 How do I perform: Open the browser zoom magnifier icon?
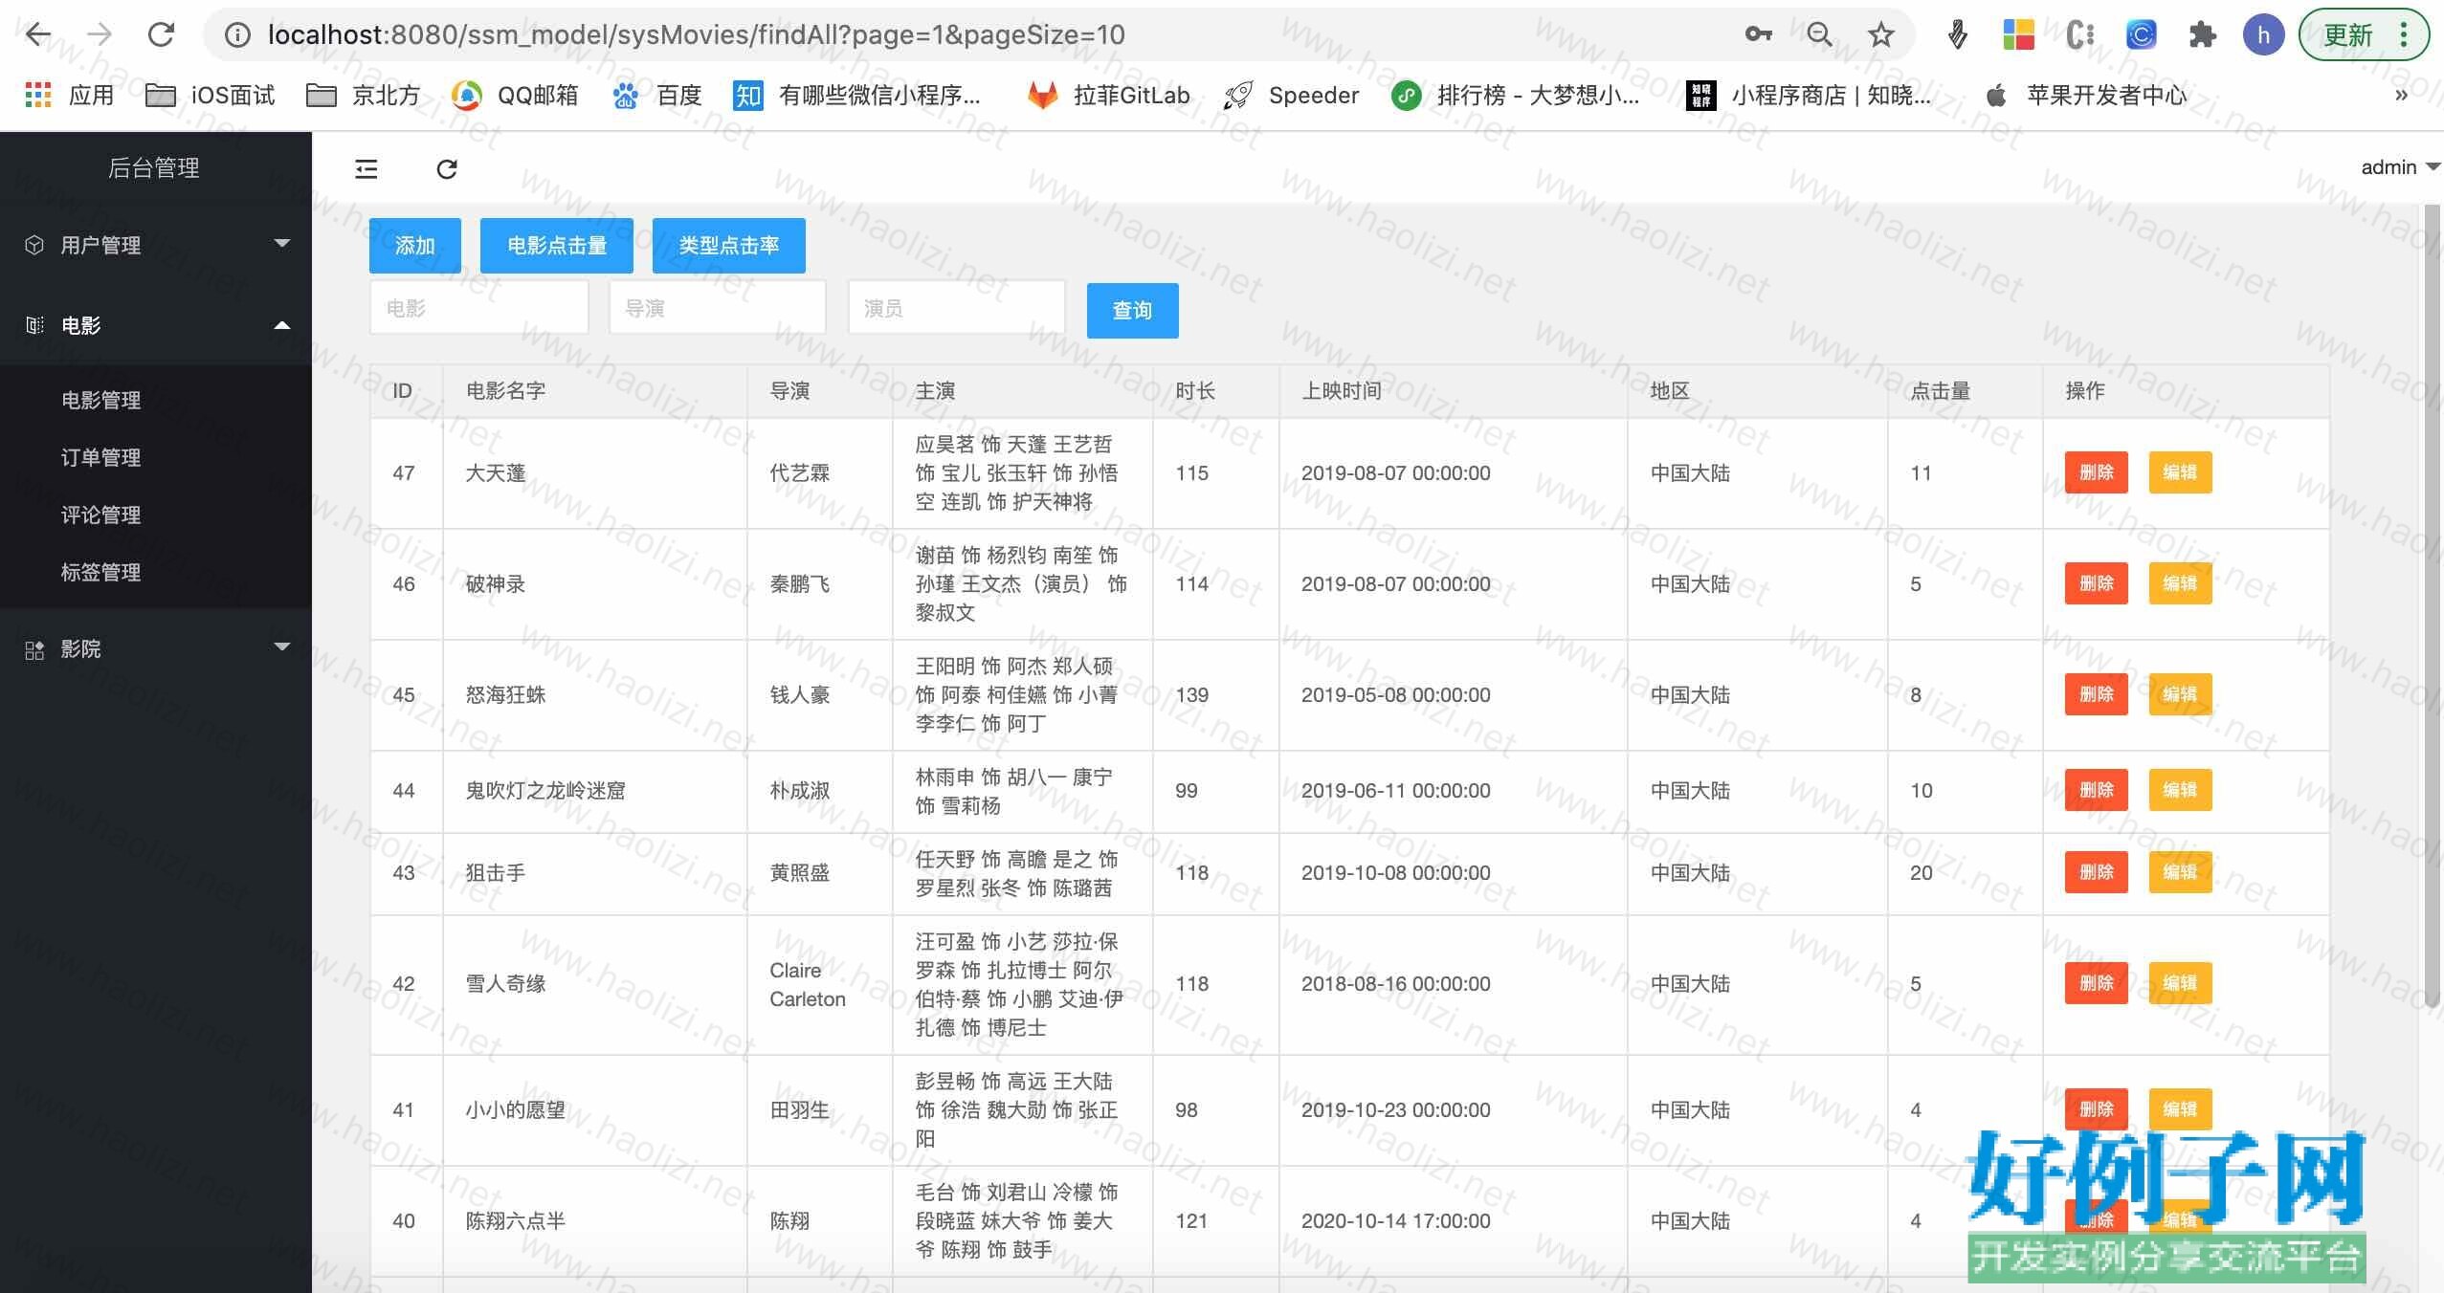pos(1819,34)
